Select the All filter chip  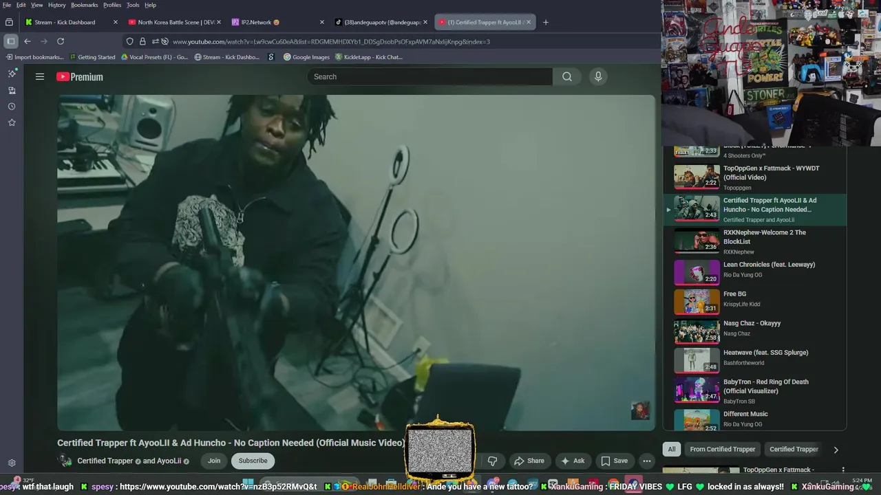point(672,449)
